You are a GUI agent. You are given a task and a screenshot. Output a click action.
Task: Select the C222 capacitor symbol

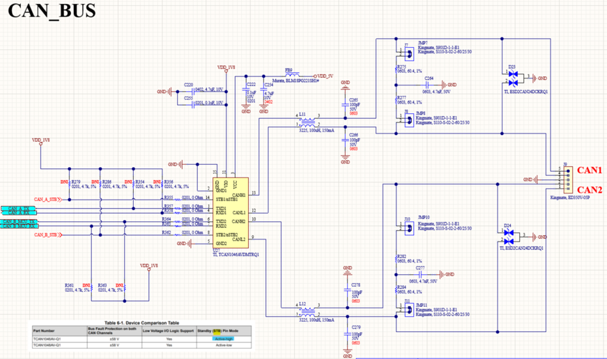246,90
